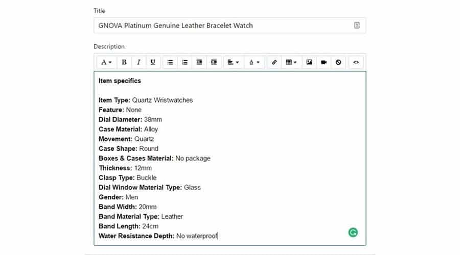Toggle underline formatting

point(153,62)
